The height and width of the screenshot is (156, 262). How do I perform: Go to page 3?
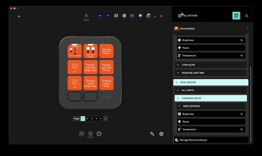pos(92,118)
